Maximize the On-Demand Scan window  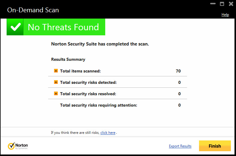click(222, 4)
